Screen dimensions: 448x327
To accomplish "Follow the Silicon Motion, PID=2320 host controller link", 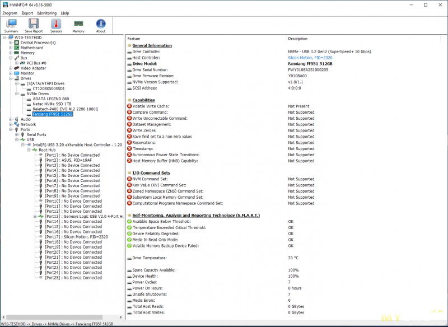I will pyautogui.click(x=310, y=58).
